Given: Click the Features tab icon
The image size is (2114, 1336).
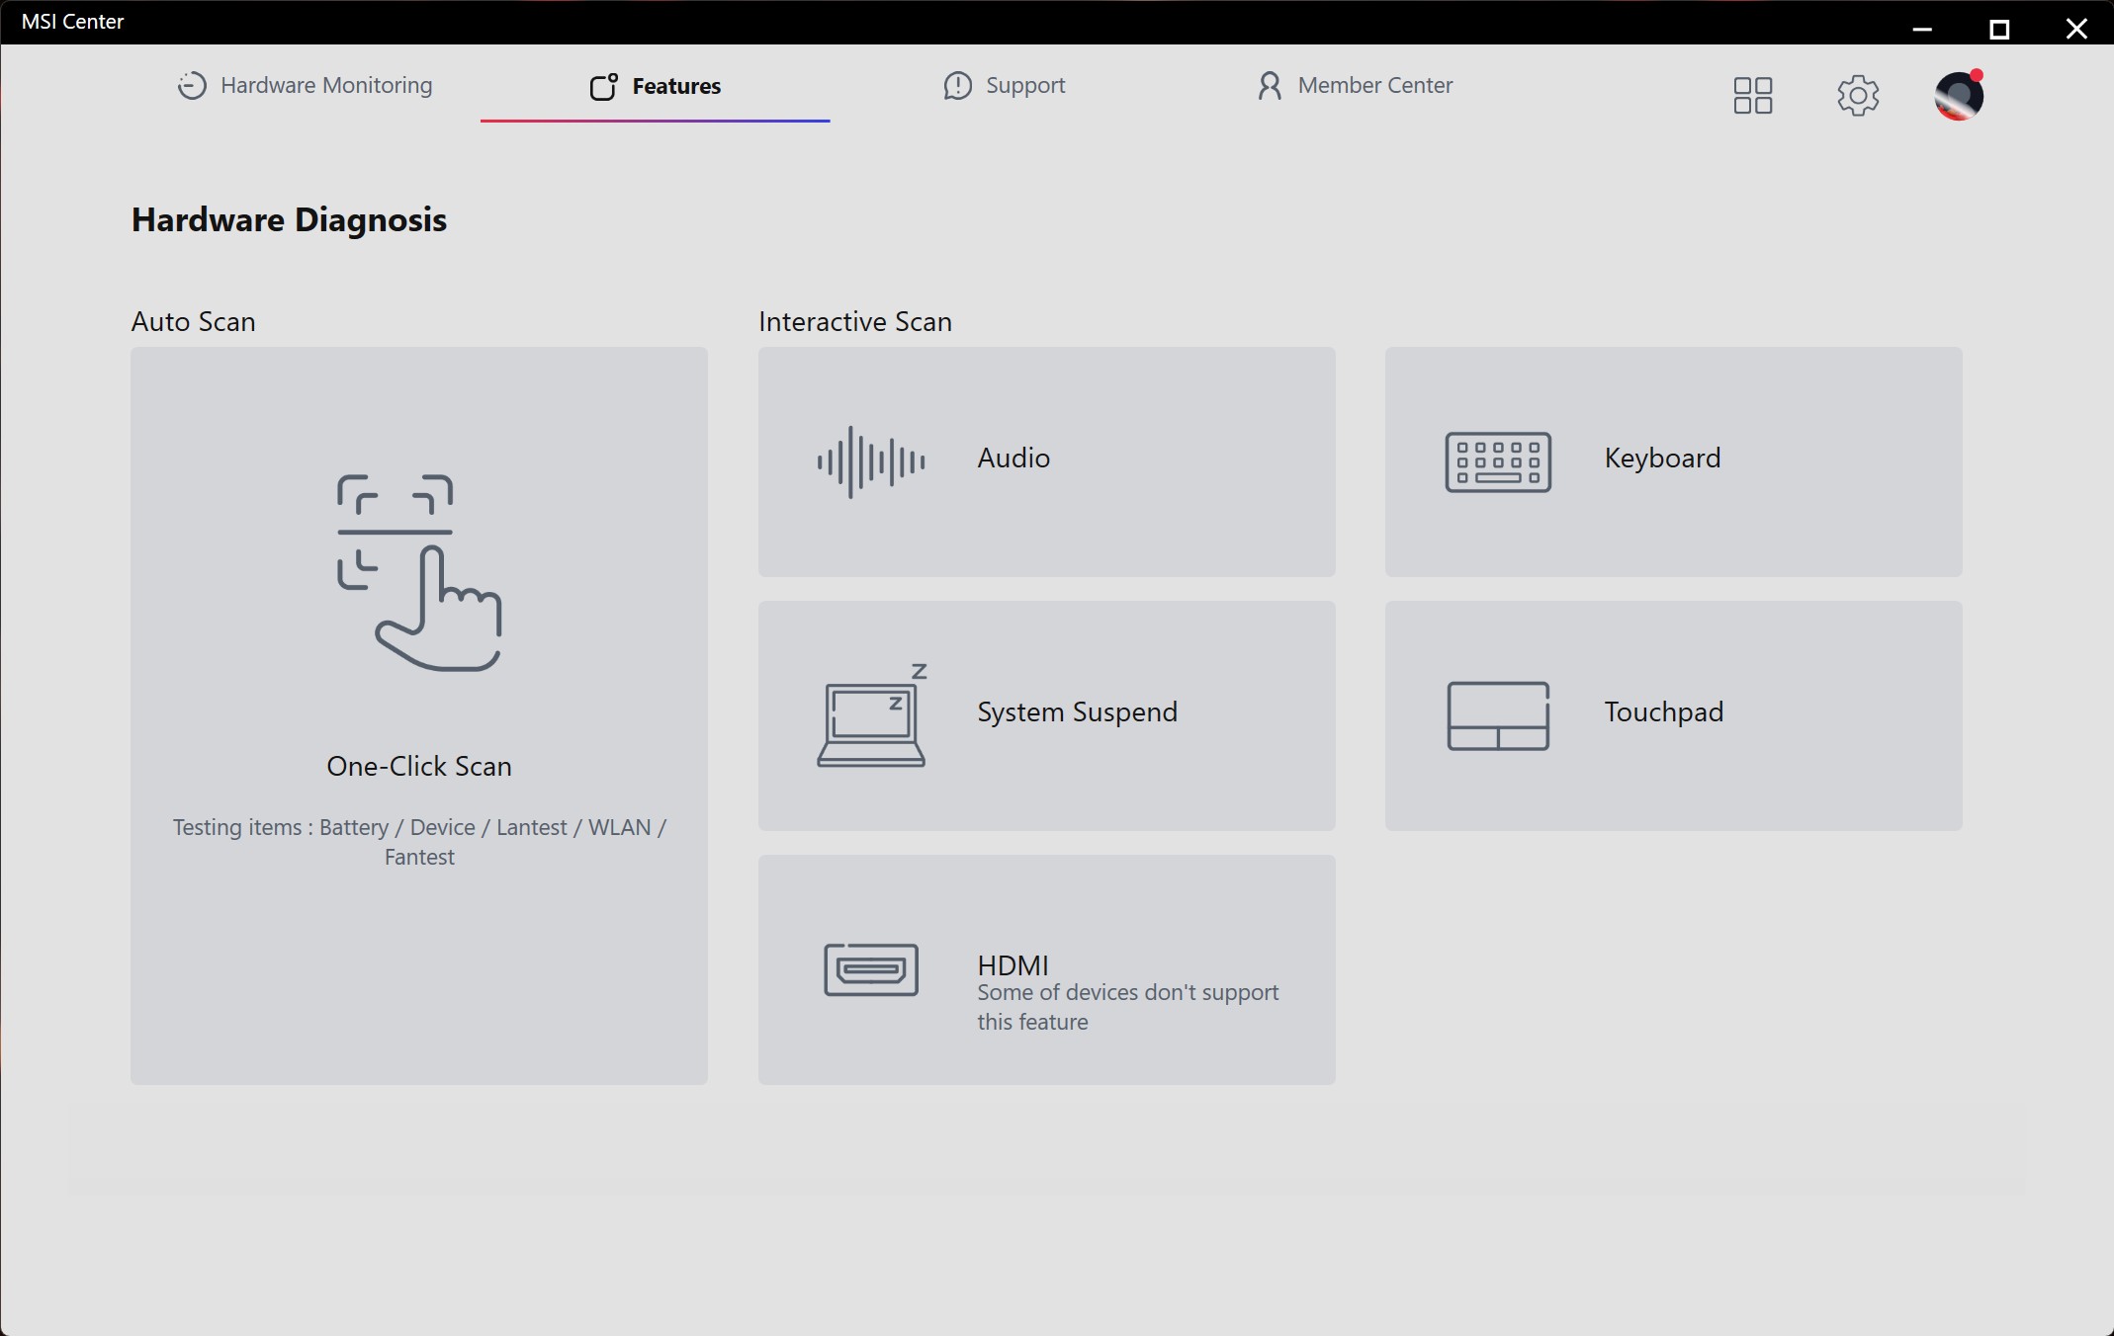Looking at the screenshot, I should (604, 87).
